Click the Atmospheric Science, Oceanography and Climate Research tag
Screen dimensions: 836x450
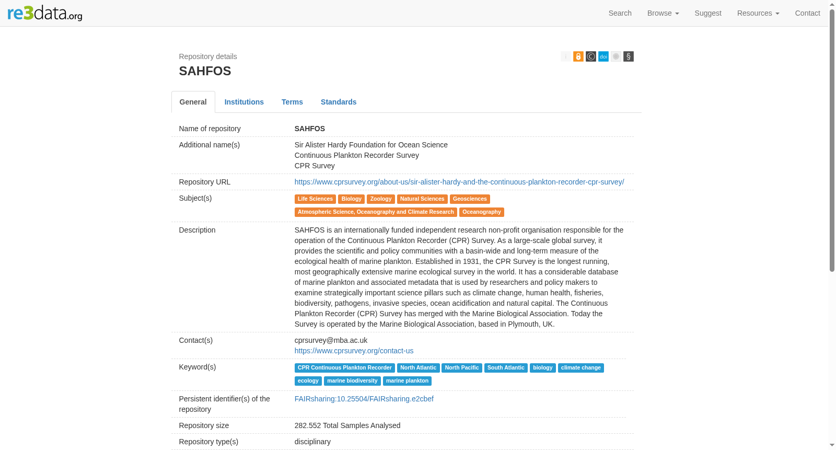(376, 212)
